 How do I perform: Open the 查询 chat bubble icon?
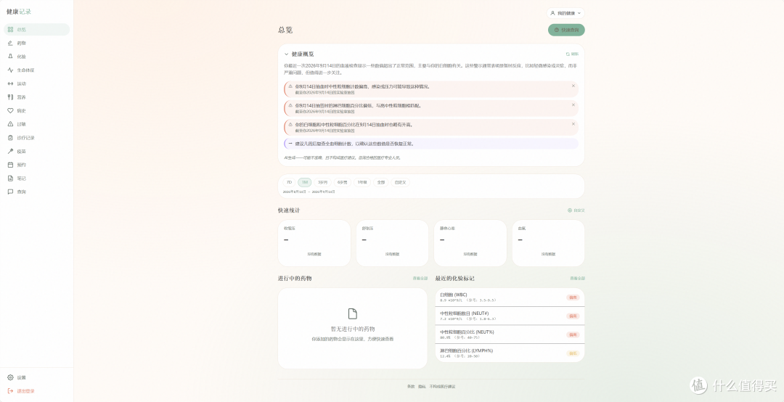pyautogui.click(x=10, y=192)
